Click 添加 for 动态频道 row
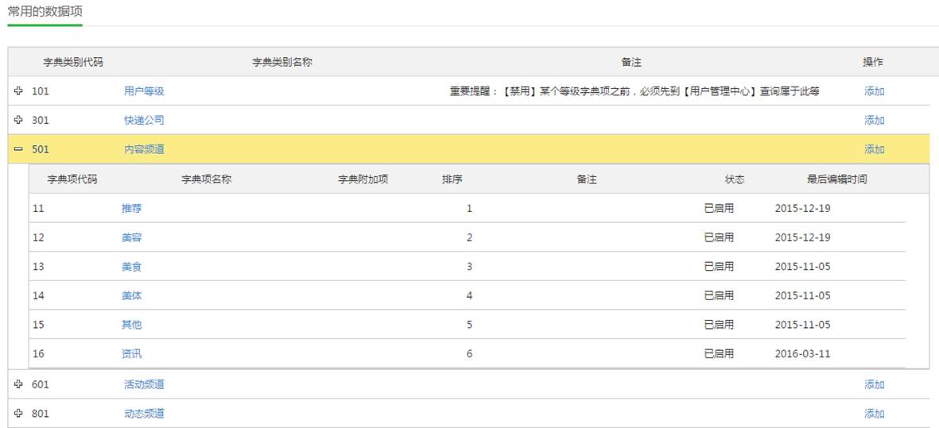This screenshot has height=428, width=939. 874,414
